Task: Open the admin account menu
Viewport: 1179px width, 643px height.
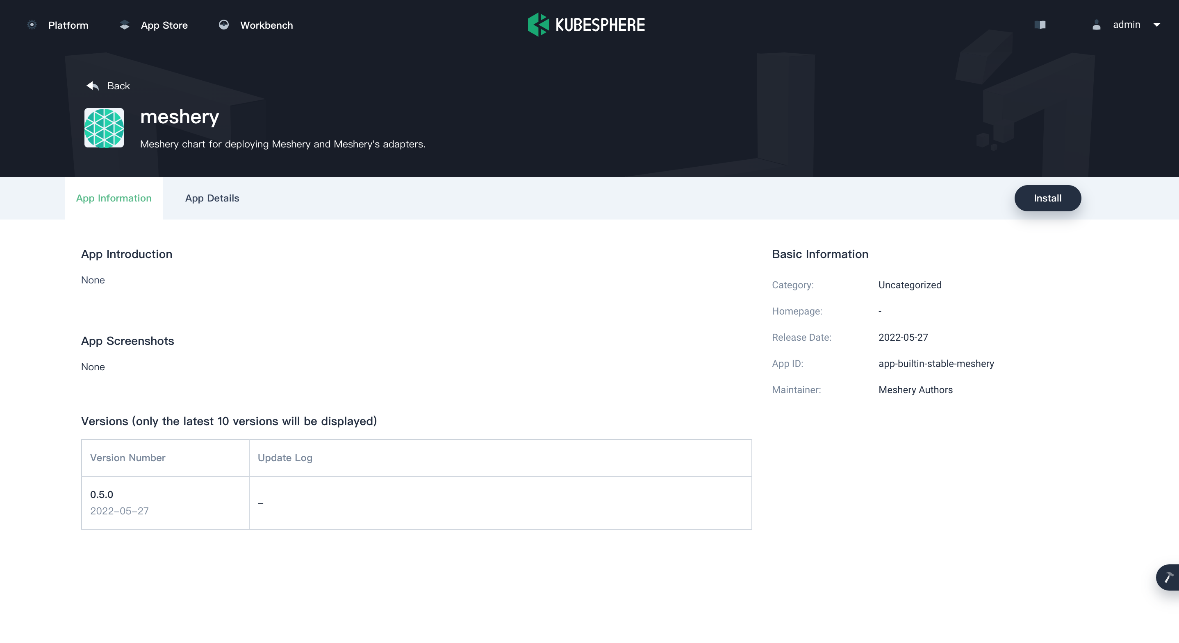Action: tap(1127, 25)
